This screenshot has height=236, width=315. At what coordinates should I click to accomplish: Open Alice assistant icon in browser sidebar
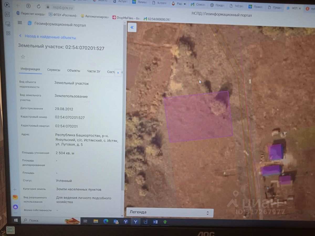[15, 207]
